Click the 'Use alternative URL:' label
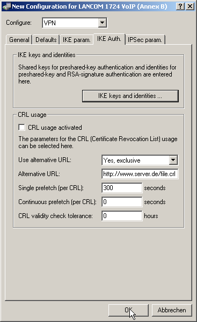 click(45, 160)
